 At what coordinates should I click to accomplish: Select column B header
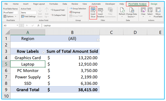(x=72, y=32)
